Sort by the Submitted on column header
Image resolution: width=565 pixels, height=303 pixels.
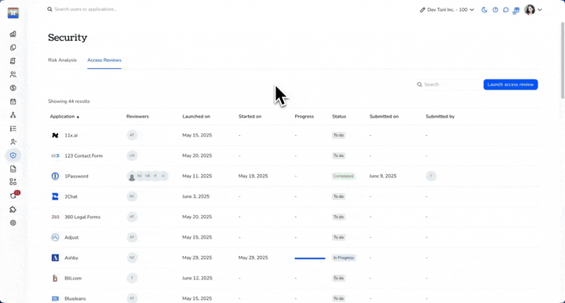(x=384, y=116)
